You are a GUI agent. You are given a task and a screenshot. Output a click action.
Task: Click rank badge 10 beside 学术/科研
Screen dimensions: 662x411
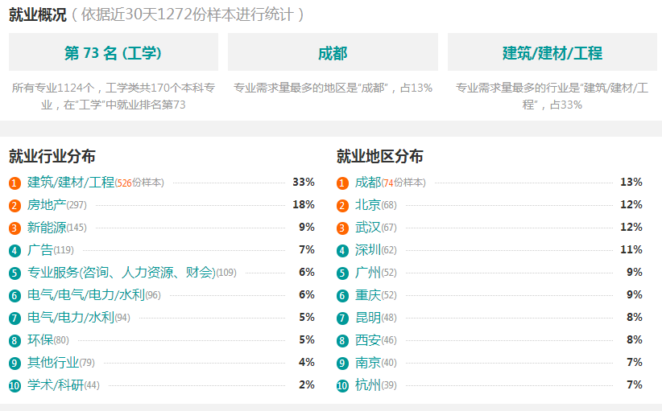click(14, 386)
